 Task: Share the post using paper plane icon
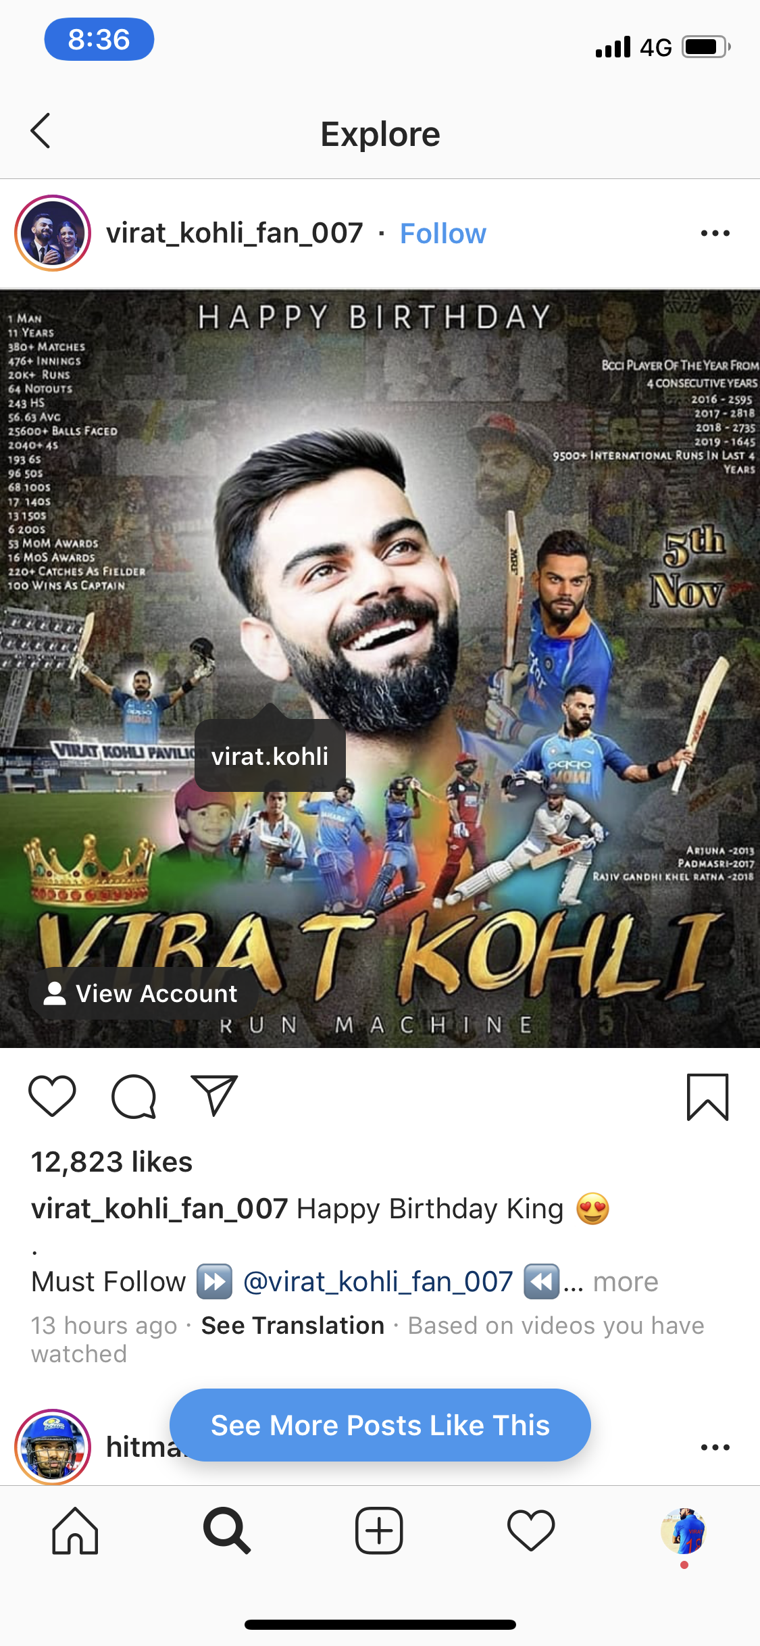pyautogui.click(x=214, y=1095)
